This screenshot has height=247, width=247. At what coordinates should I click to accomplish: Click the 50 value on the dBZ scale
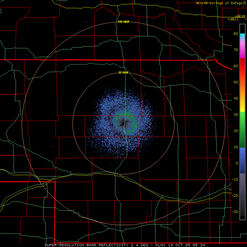click(x=236, y=82)
